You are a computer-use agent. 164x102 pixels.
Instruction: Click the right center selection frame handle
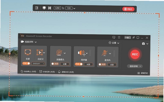[159, 56]
